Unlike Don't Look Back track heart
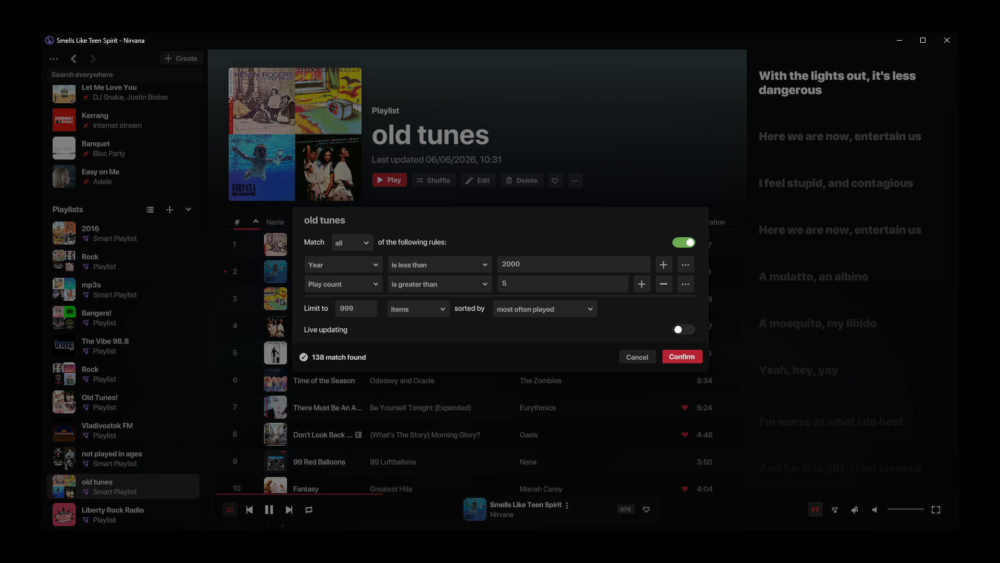Image resolution: width=1000 pixels, height=563 pixels. point(685,435)
